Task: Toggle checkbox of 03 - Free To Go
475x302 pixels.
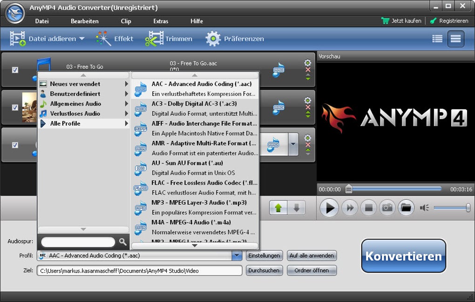Action: point(15,70)
